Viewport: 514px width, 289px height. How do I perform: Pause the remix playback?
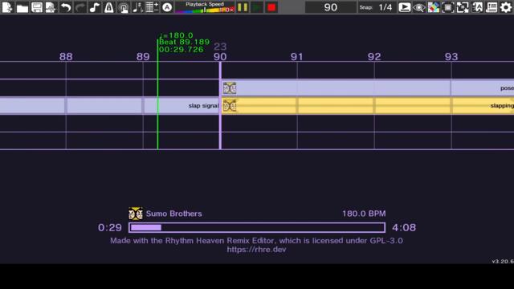coord(243,7)
